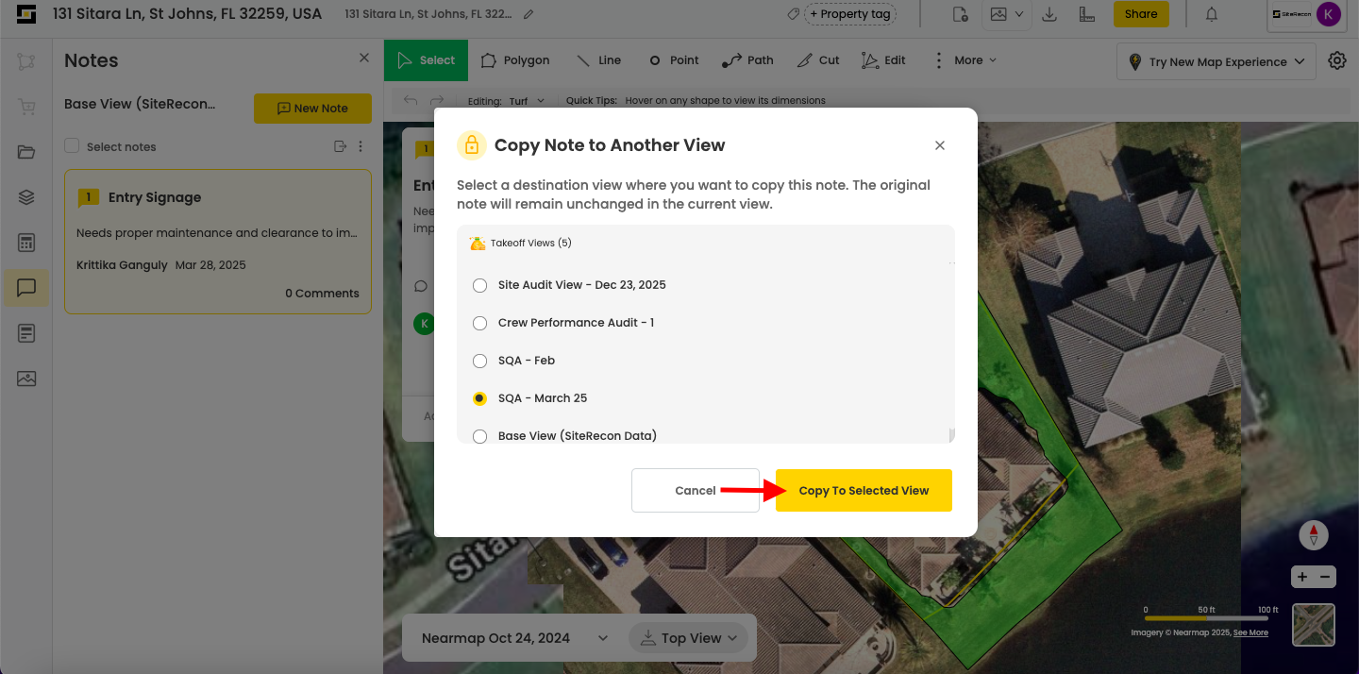This screenshot has height=674, width=1359.
Task: Open the notifications bell
Action: point(1211,14)
